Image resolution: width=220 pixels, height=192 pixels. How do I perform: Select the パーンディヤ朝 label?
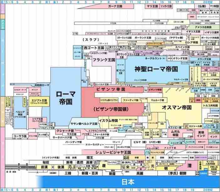[x=74, y=142]
